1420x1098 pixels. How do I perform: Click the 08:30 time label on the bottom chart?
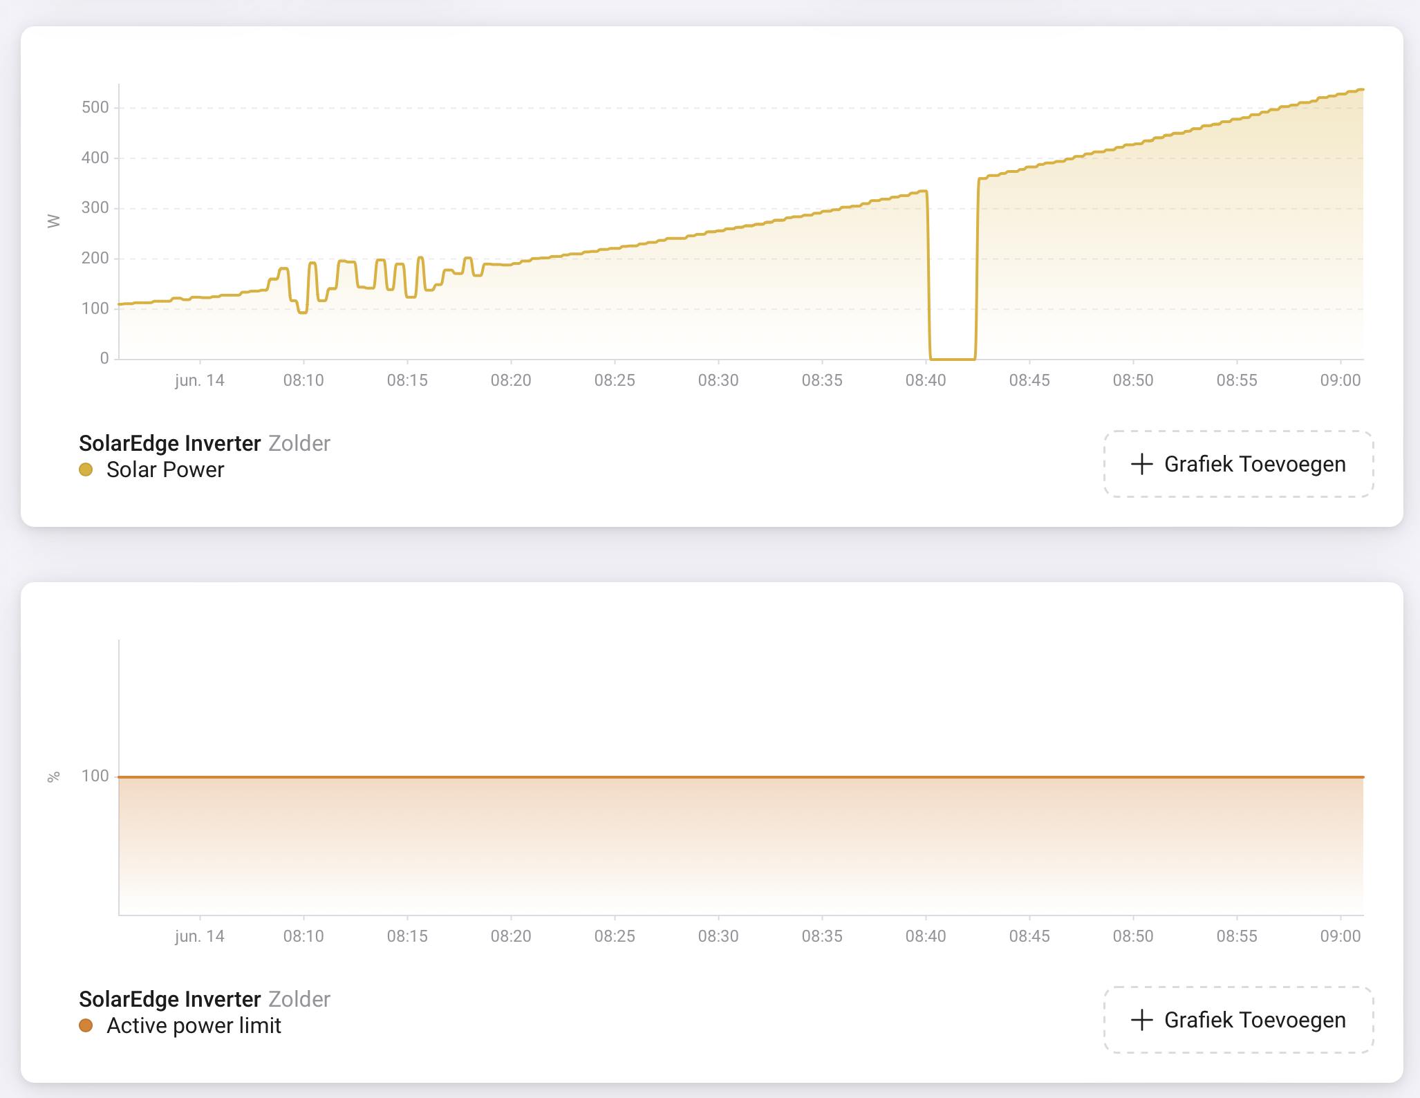[718, 936]
